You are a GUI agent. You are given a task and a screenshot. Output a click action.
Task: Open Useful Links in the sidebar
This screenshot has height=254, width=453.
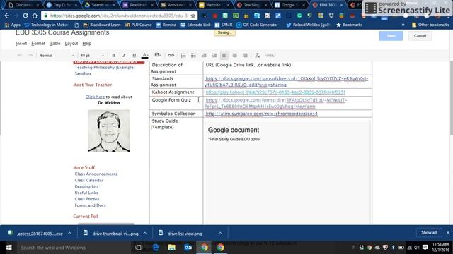[x=86, y=193]
